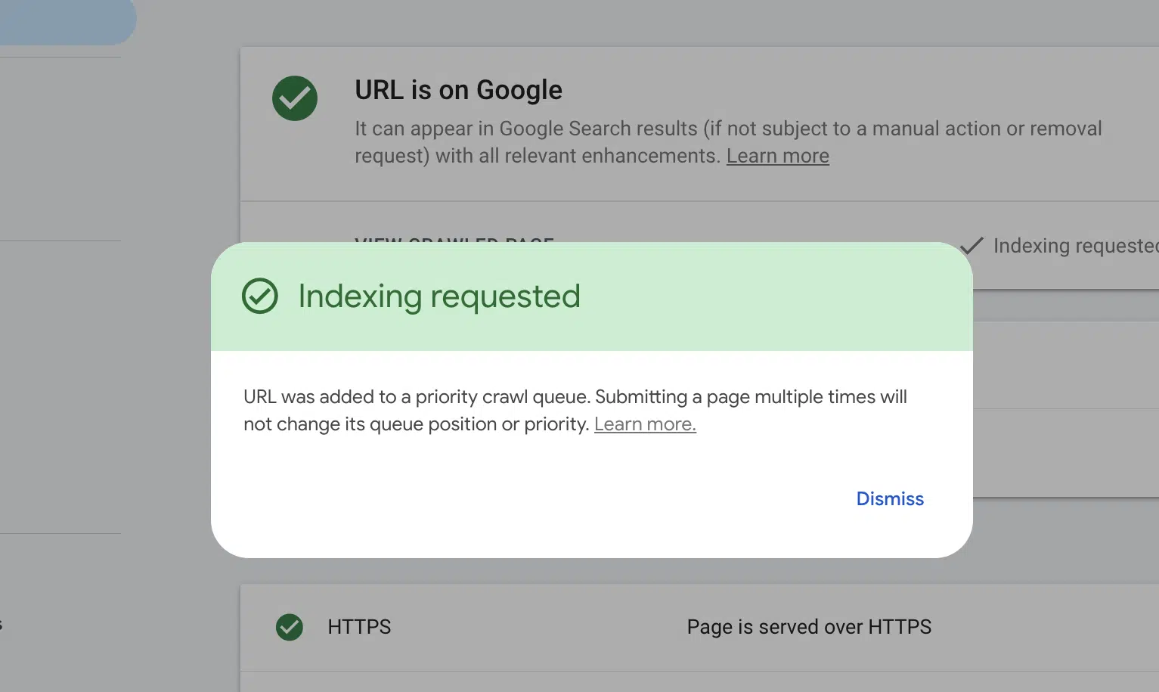Open the "Learn more." link about crawl queue priority

[645, 424]
